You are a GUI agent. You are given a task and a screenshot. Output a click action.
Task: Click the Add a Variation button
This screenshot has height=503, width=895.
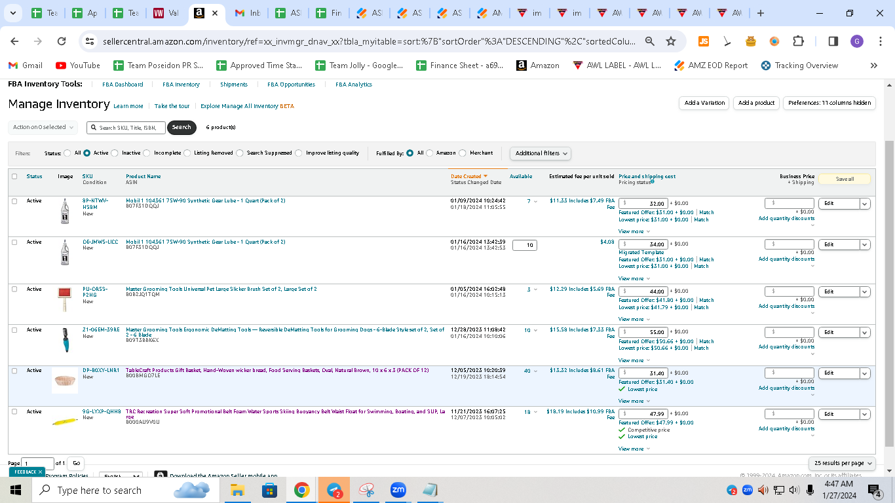click(704, 103)
